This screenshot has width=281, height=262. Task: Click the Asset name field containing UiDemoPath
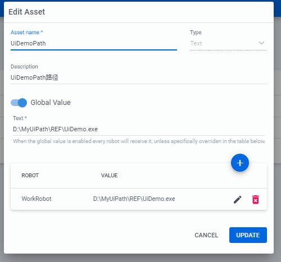click(x=94, y=43)
